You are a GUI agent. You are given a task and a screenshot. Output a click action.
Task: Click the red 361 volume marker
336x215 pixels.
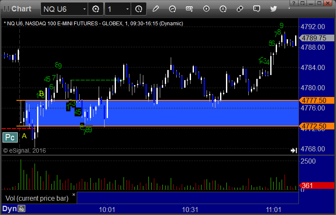[x=317, y=185]
